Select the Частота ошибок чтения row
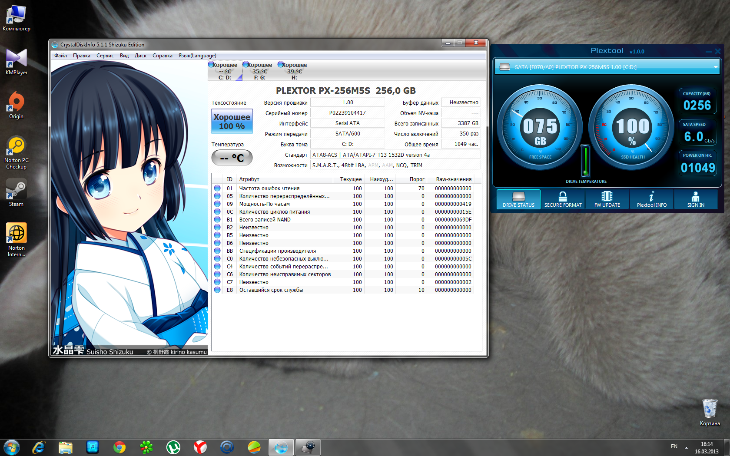The width and height of the screenshot is (730, 456). [x=342, y=188]
